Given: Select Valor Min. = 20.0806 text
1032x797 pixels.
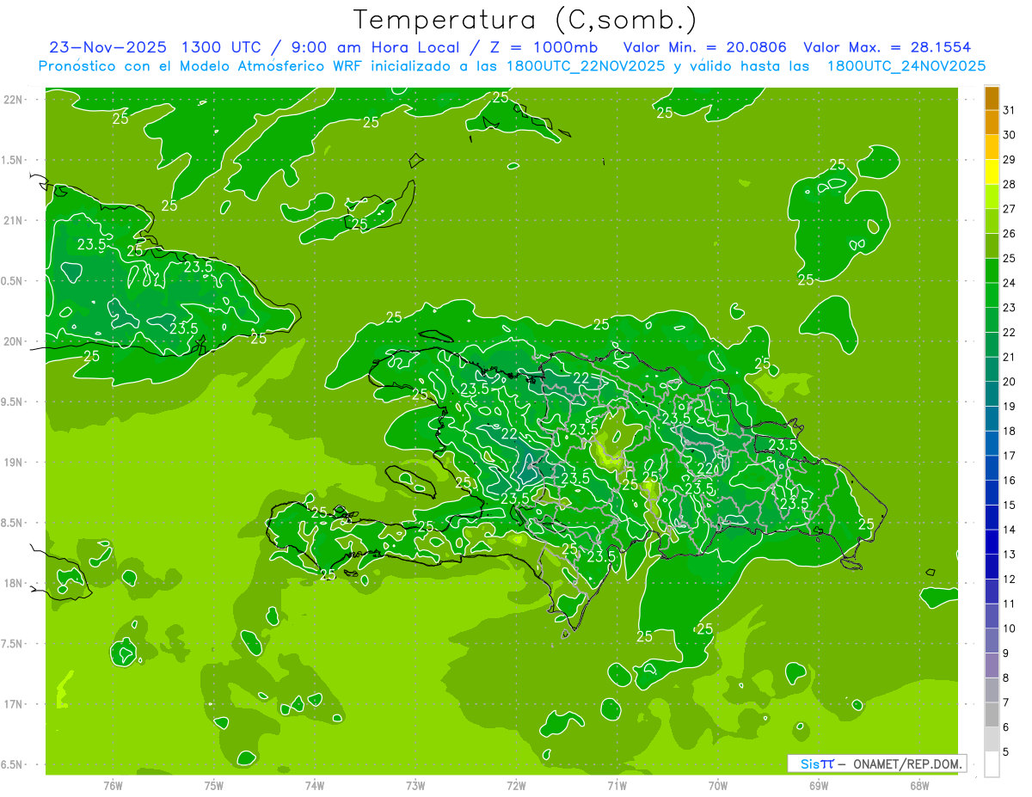Looking at the screenshot, I should tap(705, 47).
